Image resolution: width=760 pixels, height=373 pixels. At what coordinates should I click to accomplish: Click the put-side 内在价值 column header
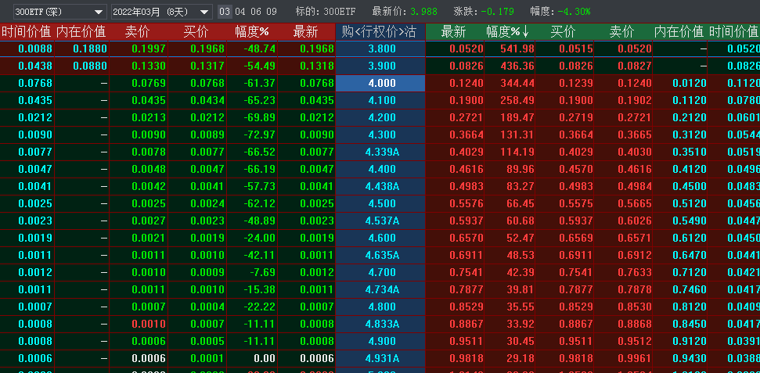pyautogui.click(x=679, y=32)
